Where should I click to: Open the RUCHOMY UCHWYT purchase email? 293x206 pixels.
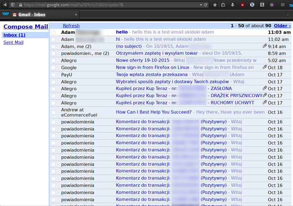[185, 103]
